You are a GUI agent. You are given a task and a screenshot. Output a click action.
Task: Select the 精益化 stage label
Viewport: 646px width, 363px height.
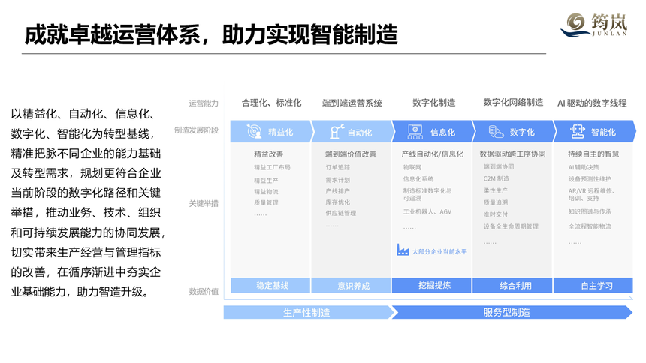[x=281, y=133]
